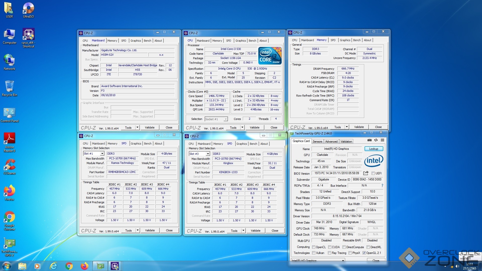
Task: Open the Slot #3 memory slot dropdown
Action: click(208, 154)
